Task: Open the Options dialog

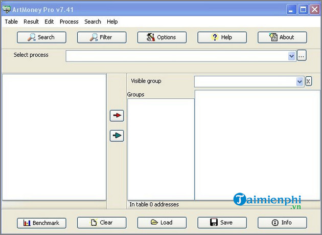Action: [162, 37]
